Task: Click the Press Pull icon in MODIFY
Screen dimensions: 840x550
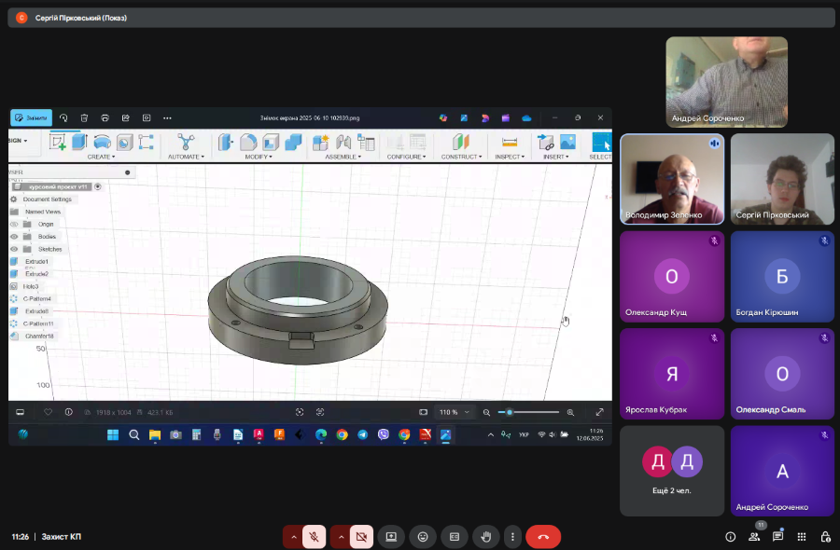Action: click(226, 142)
